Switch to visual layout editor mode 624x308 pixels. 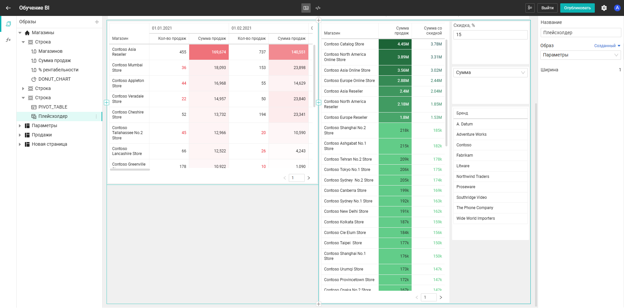click(306, 8)
